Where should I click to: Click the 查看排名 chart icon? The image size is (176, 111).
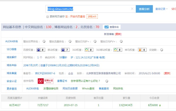(x=106, y=27)
